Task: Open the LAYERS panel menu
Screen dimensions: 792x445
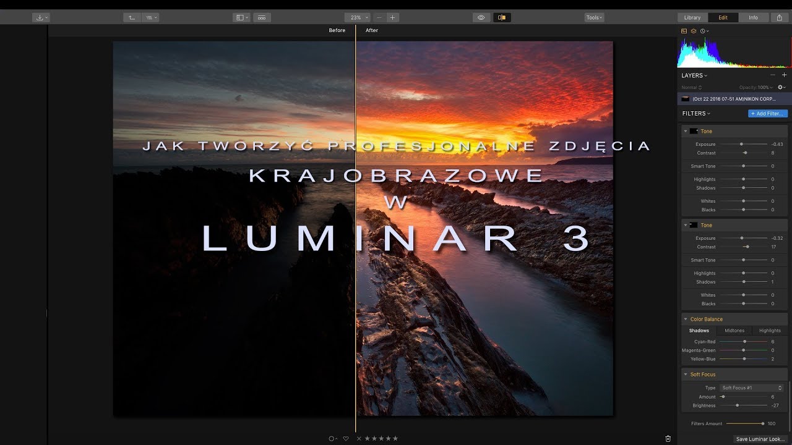Action: click(694, 75)
